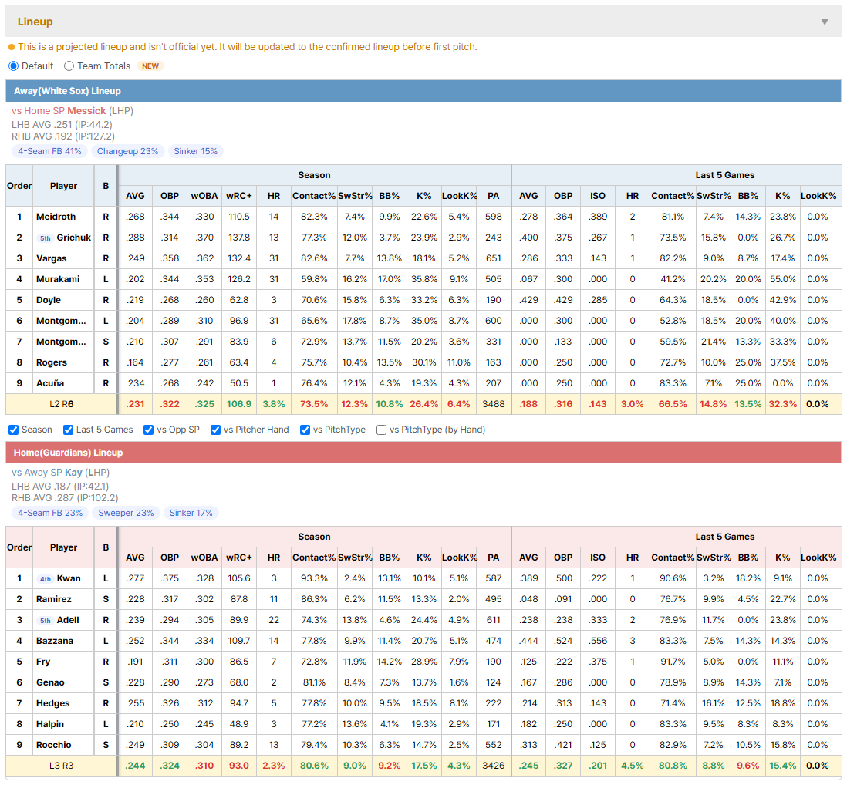847x785 pixels.
Task: Click the 5th badge next to Adell
Action: pos(46,620)
